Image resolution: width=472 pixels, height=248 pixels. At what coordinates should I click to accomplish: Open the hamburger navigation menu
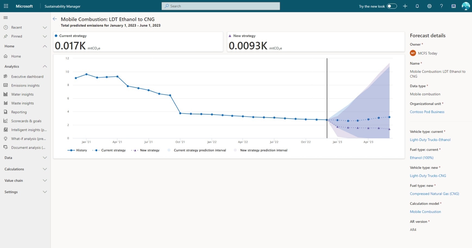click(5, 17)
